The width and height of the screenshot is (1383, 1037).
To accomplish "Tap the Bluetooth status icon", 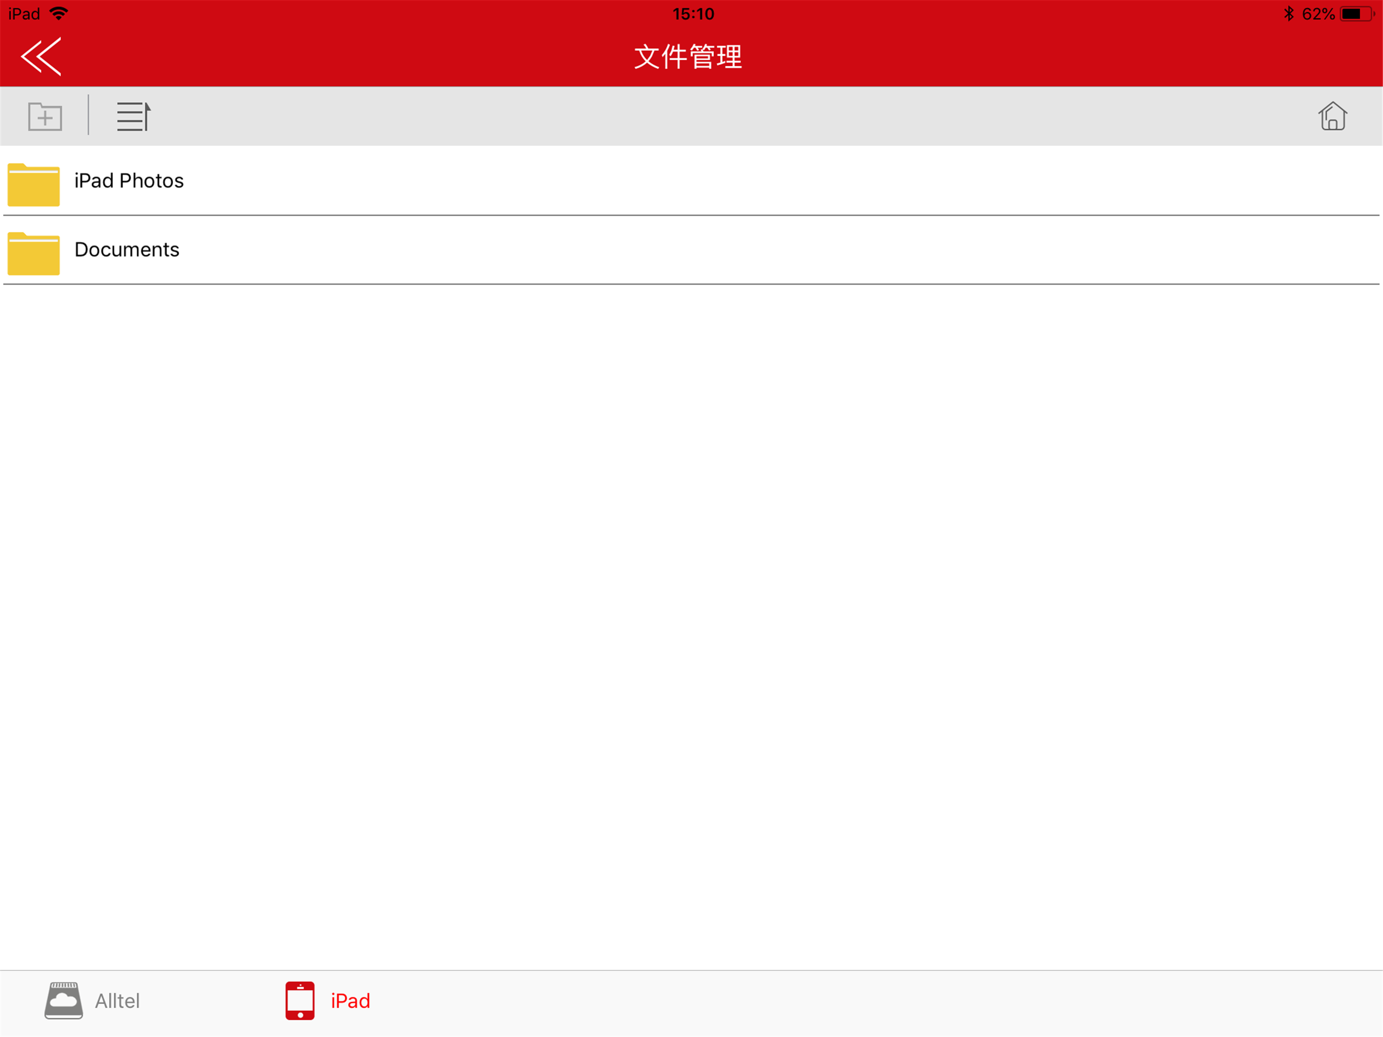I will click(1289, 14).
